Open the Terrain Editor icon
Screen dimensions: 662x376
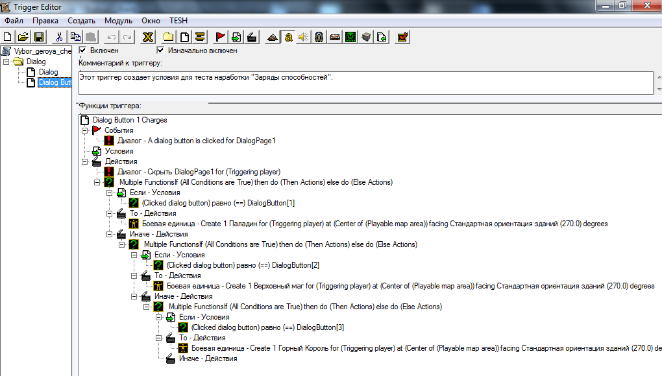[x=273, y=37]
